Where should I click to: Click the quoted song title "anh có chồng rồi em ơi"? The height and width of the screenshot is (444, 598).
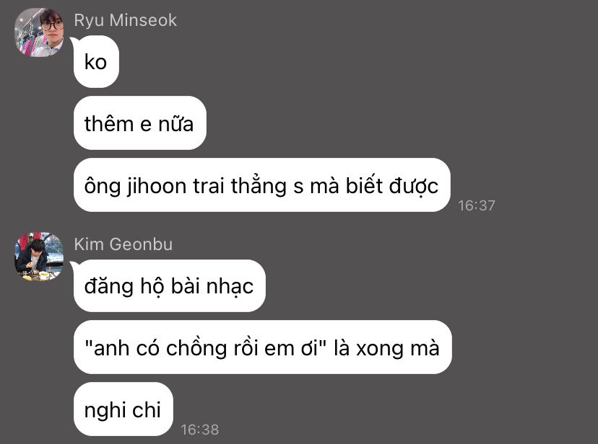pos(206,347)
